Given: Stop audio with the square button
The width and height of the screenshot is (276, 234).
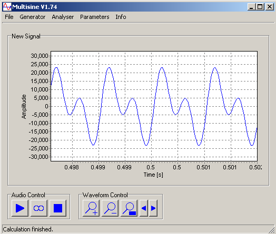Looking at the screenshot, I should coord(58,208).
